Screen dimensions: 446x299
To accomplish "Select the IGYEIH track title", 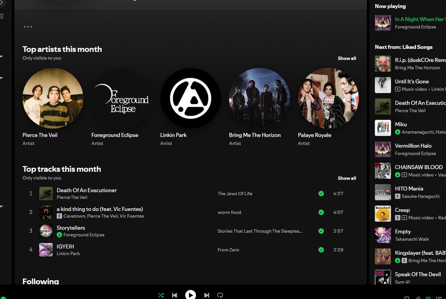I will 65,246.
